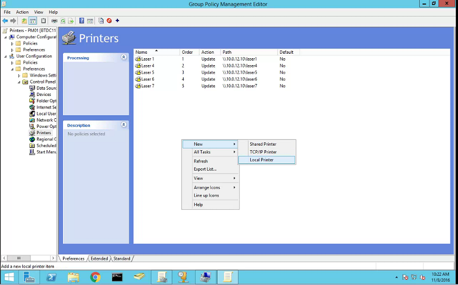Click the large Printers header icon
The height and width of the screenshot is (285, 458).
click(69, 38)
